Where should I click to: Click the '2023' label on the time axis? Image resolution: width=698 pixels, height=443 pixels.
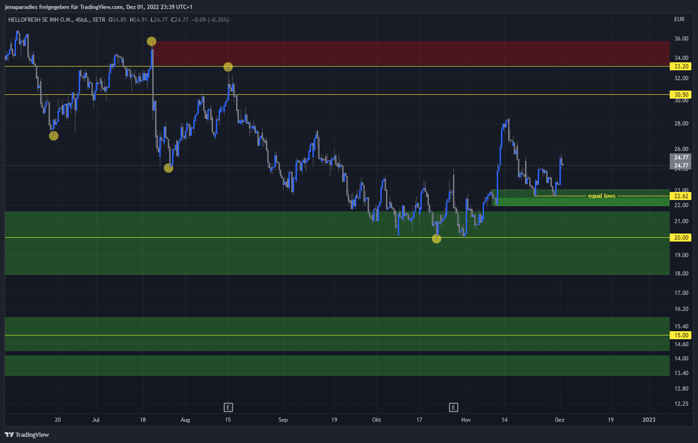click(649, 420)
